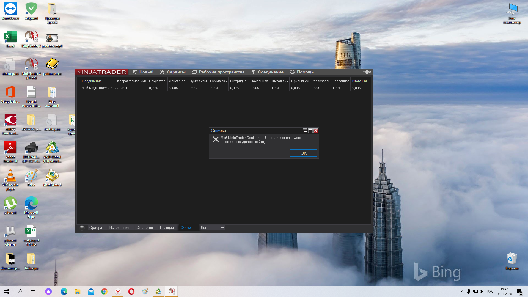Click OK in the error dialog
The image size is (528, 297).
tap(303, 153)
